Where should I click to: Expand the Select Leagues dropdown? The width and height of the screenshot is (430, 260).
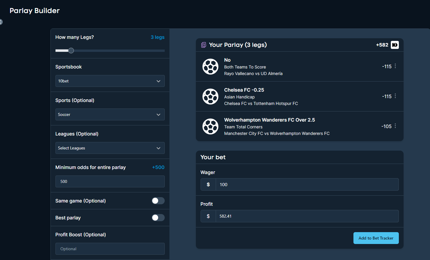click(x=110, y=148)
